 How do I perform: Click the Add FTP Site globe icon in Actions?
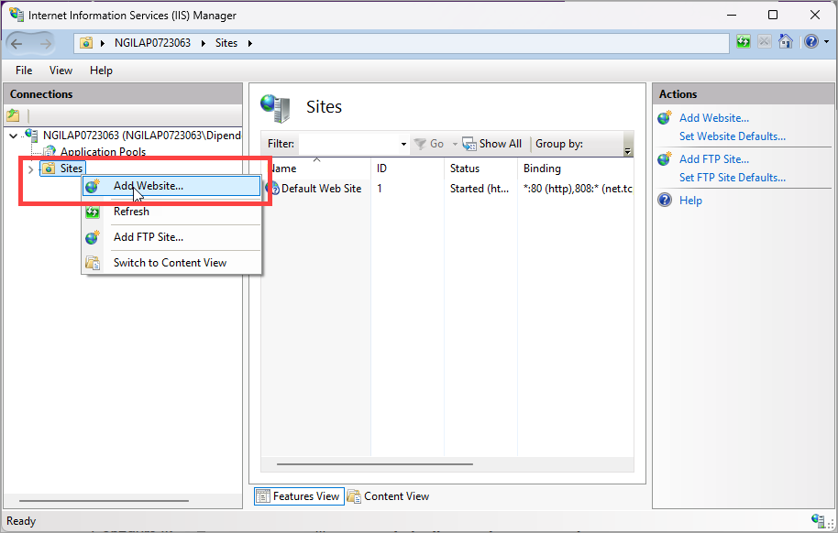665,158
